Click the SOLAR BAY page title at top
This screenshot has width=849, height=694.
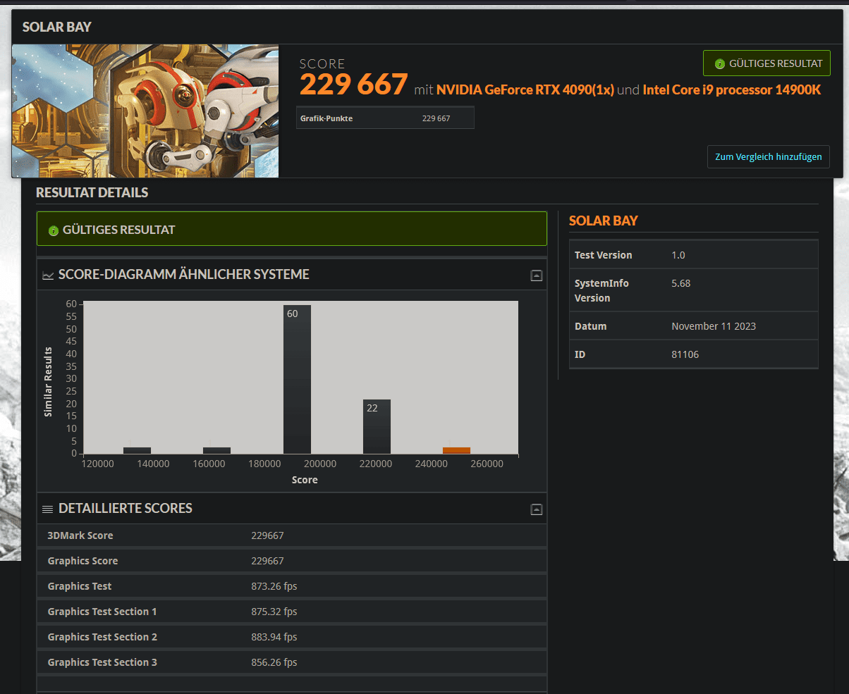point(57,27)
